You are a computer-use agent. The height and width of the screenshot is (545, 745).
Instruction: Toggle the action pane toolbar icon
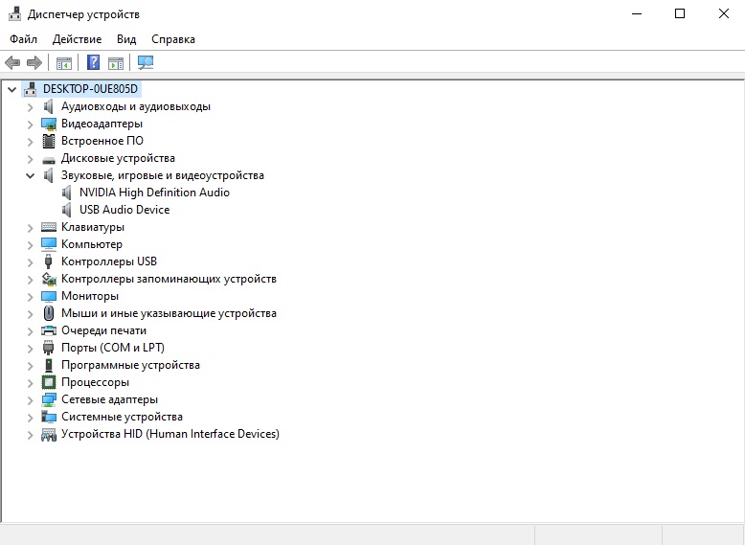(116, 62)
